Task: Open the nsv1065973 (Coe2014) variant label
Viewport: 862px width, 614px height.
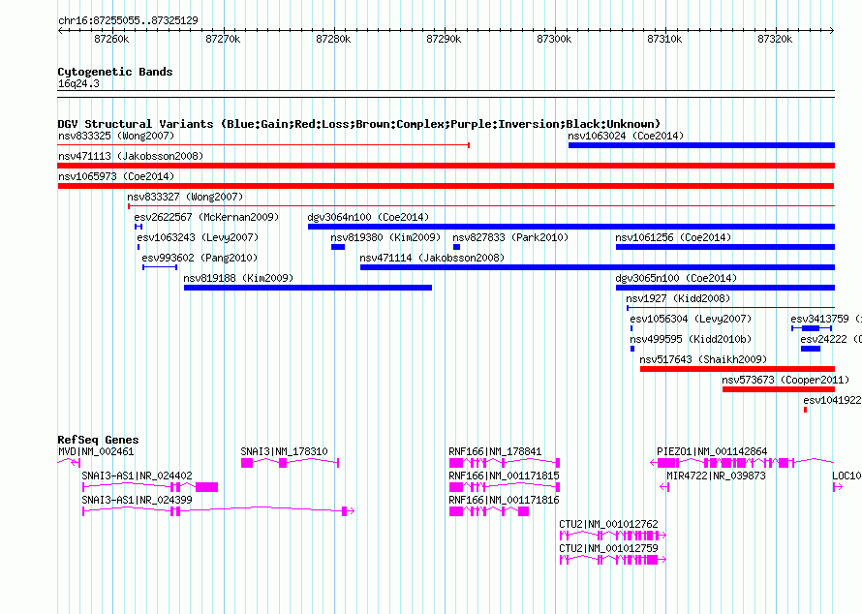Action: coord(116,176)
